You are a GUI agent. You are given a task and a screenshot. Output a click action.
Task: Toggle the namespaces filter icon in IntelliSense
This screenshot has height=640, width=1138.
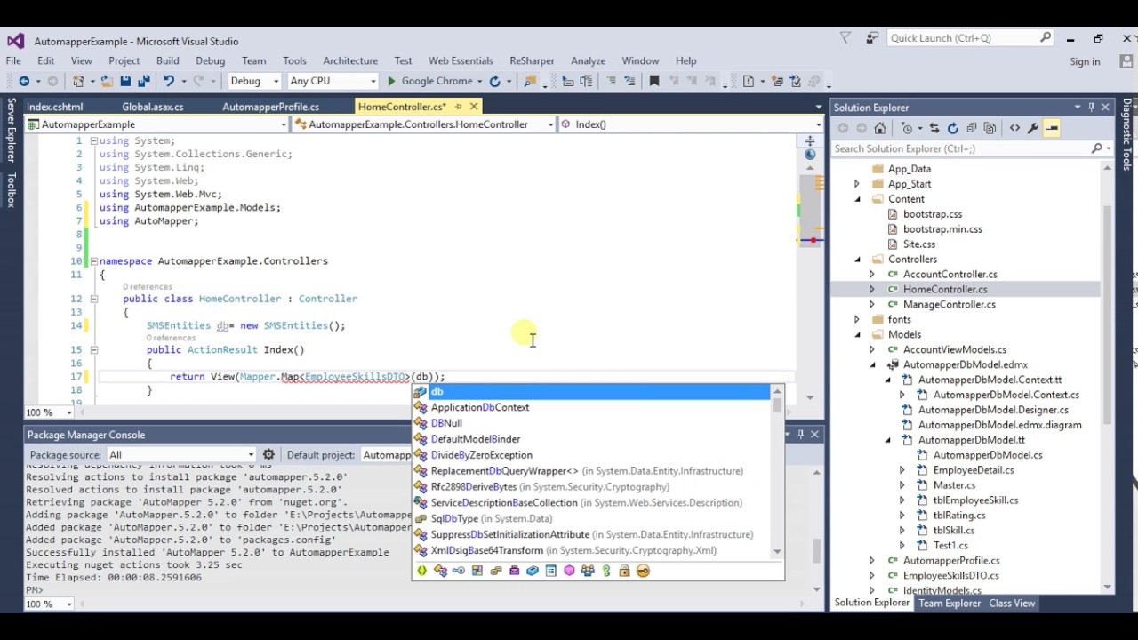pyautogui.click(x=421, y=570)
